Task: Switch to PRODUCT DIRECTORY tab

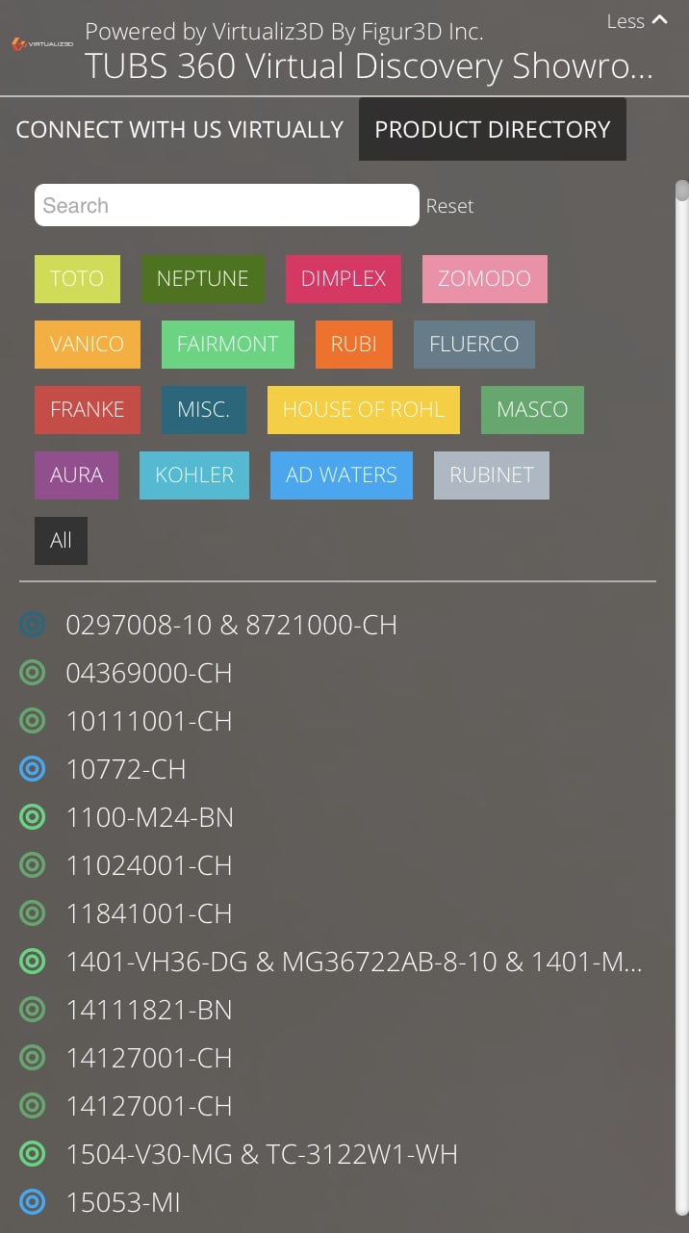Action: [x=493, y=129]
